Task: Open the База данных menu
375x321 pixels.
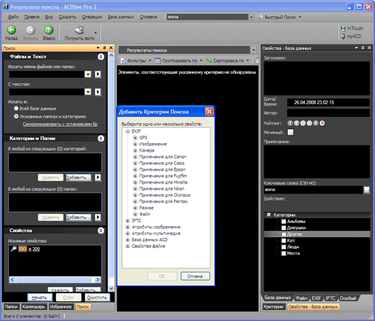Action: coord(121,17)
